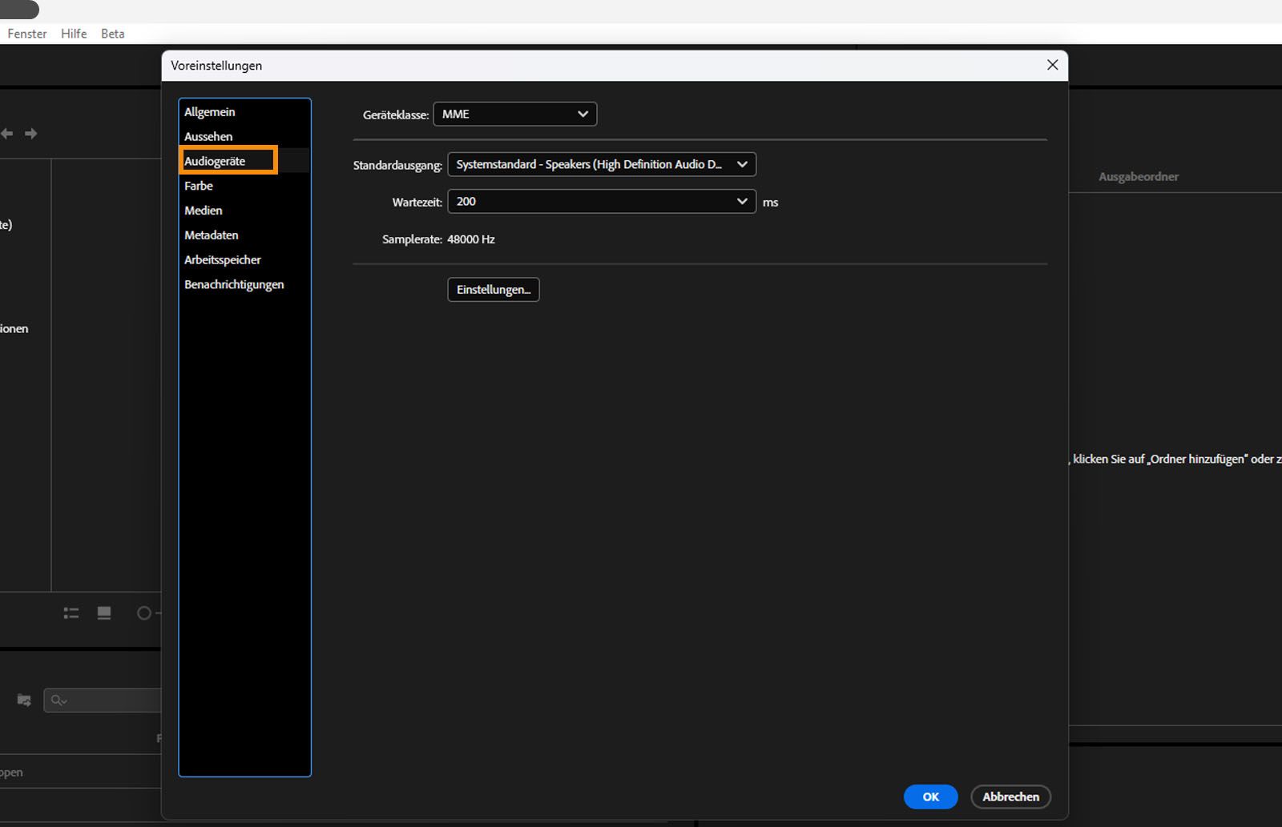This screenshot has width=1282, height=827.
Task: Click the Ausgabeordner column header in queue
Action: click(x=1139, y=177)
